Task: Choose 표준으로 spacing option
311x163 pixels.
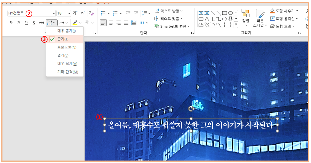Action: [x=65, y=47]
